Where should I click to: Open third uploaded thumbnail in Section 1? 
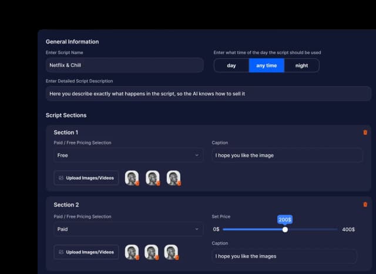click(x=174, y=178)
